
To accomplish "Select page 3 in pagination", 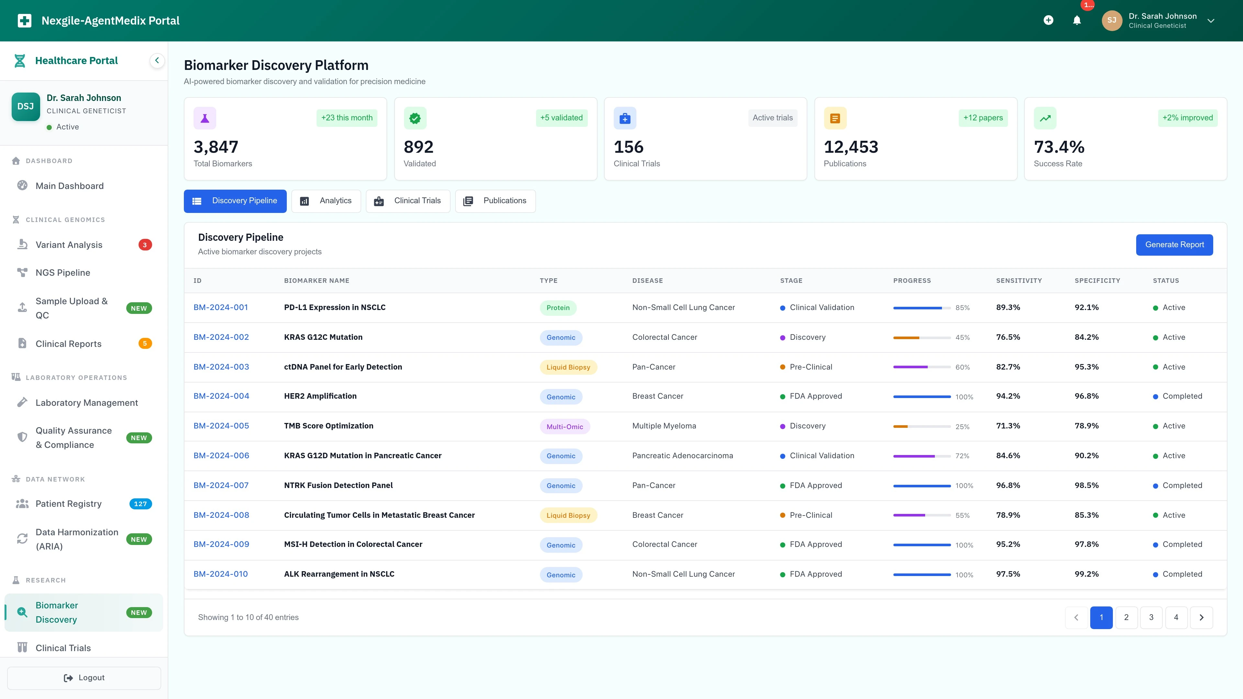I will tap(1151, 617).
